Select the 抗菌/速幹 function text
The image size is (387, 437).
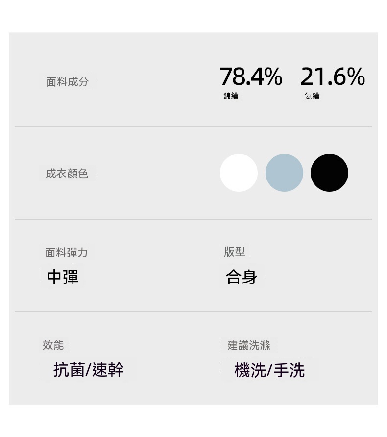(88, 370)
